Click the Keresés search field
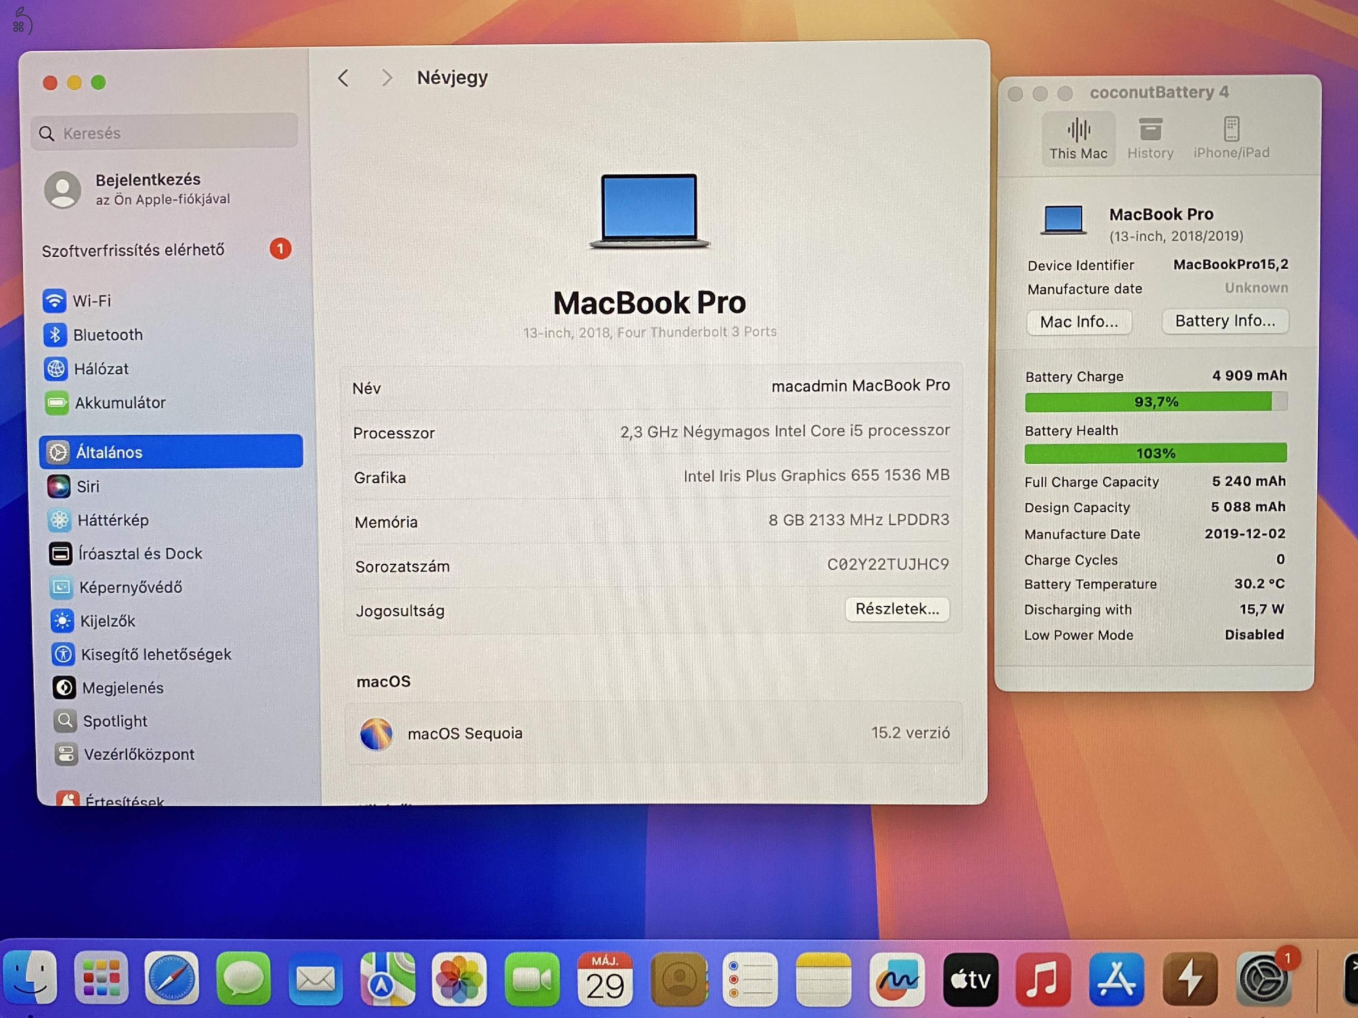This screenshot has height=1018, width=1358. (x=164, y=133)
